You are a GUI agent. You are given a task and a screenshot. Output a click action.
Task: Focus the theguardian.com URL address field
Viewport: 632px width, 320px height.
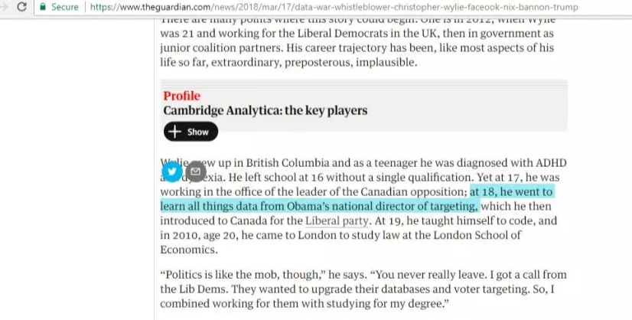point(334,7)
